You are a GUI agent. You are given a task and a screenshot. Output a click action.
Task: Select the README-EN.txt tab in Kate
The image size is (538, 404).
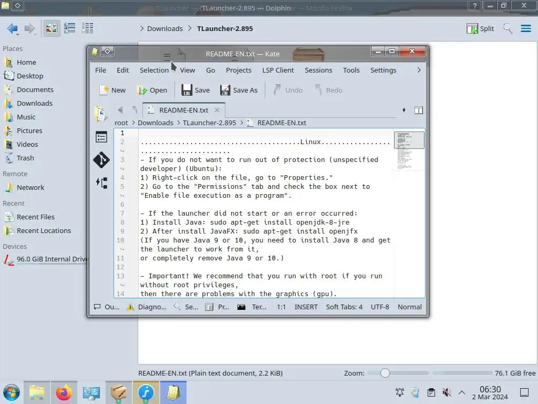[x=183, y=110]
